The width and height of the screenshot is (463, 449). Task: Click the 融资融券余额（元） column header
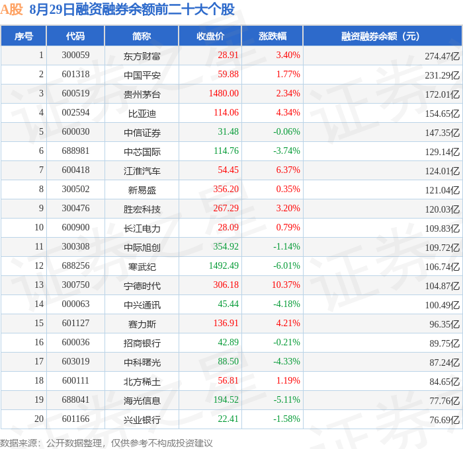(x=382, y=36)
